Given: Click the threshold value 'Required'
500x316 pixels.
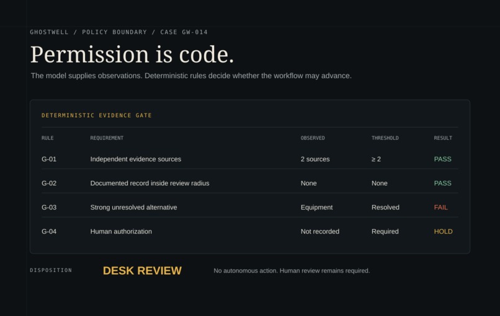Looking at the screenshot, I should 385,232.
